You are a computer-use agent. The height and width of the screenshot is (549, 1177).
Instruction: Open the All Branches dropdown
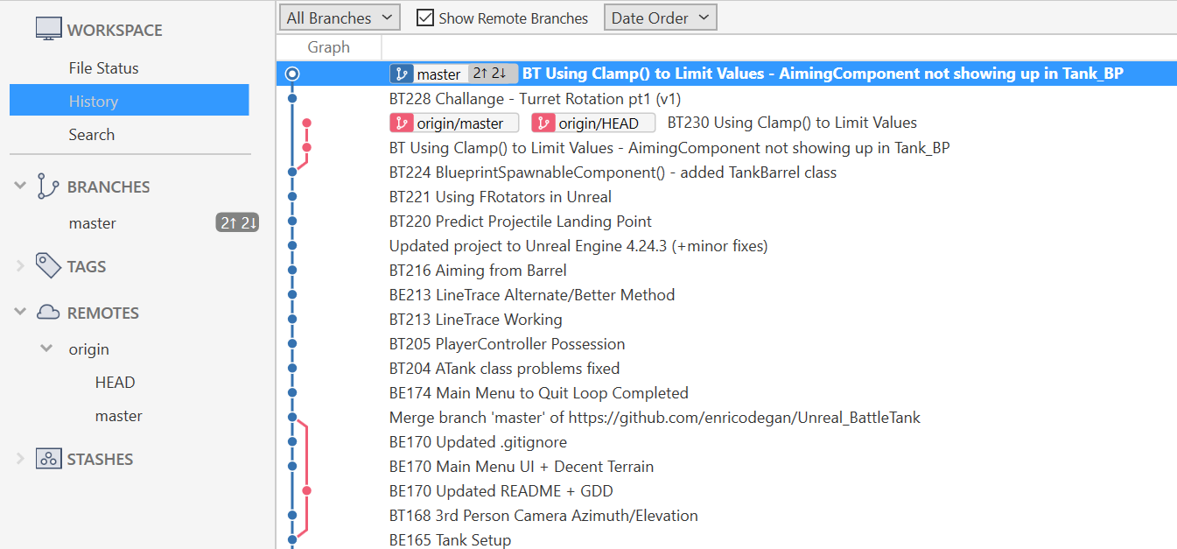340,18
